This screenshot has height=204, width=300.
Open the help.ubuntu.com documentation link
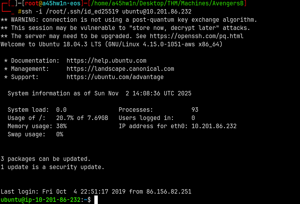click(x=106, y=61)
